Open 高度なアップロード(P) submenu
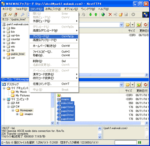This screenshot has height=146, width=150. (54, 40)
